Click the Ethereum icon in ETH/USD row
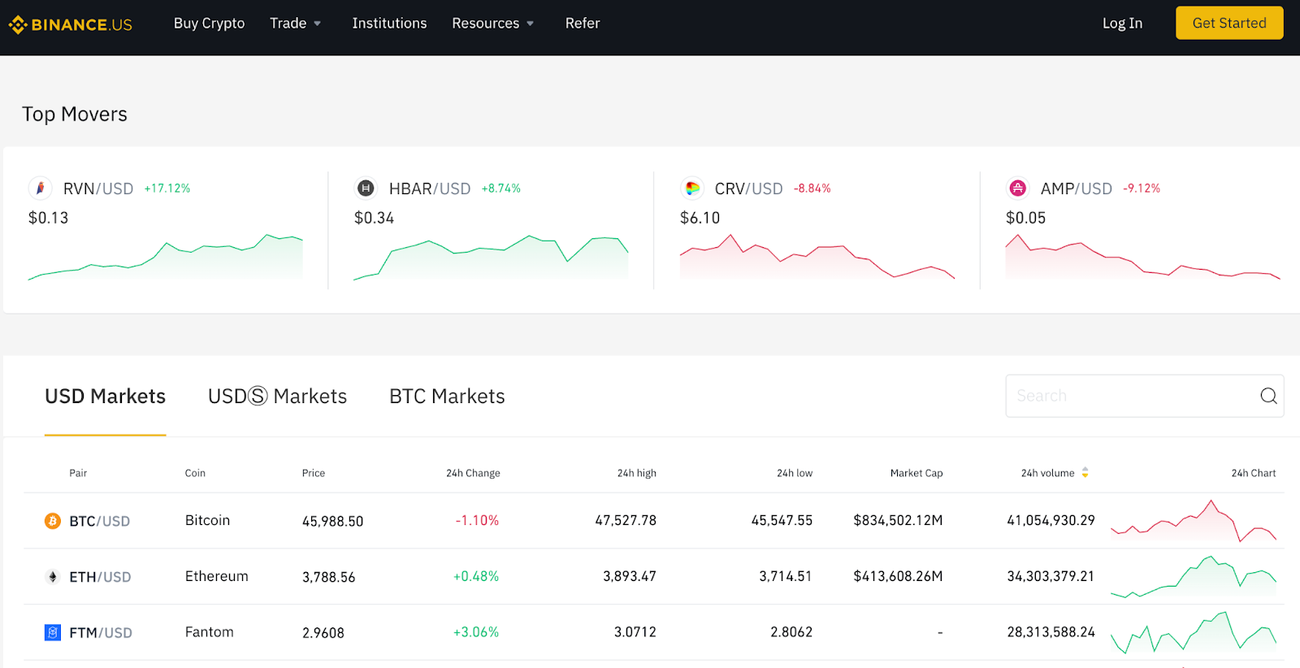Screen dimensions: 1300x668 (53, 577)
